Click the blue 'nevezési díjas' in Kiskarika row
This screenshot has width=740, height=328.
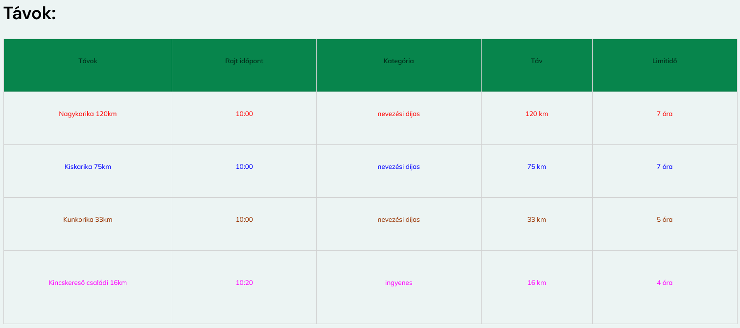[398, 167]
